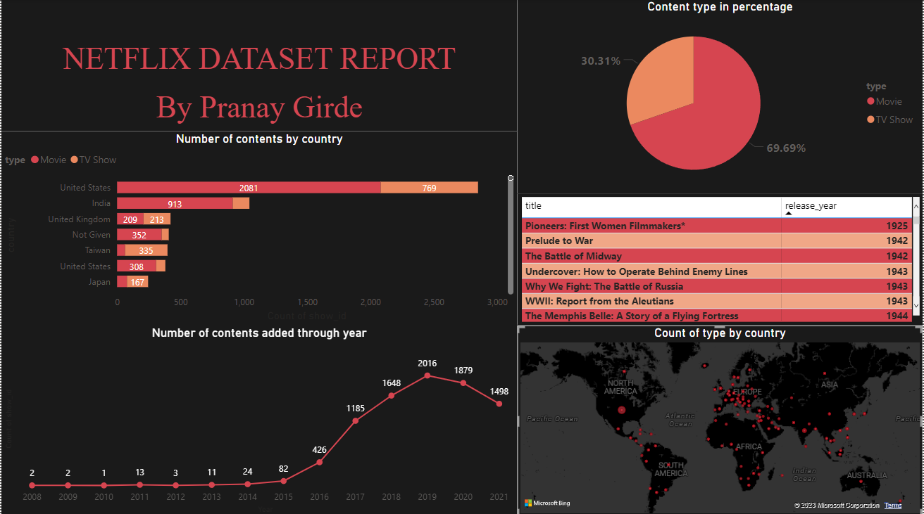Viewport: 924px width, 514px height.
Task: Click the large United States bubble on map
Action: point(621,410)
